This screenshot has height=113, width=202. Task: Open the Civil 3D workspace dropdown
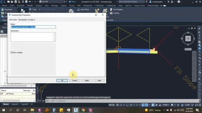pyautogui.click(x=52, y=2)
